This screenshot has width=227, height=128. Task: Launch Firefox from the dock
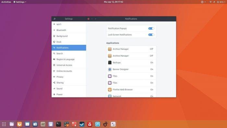click(x=19, y=124)
